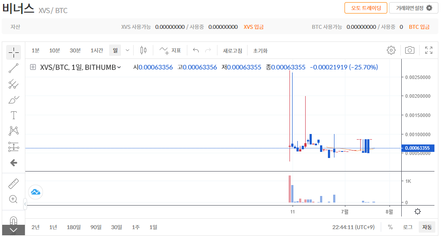The height and width of the screenshot is (237, 441).
Task: Click the XVS 입금 deposit link
Action: coord(254,27)
